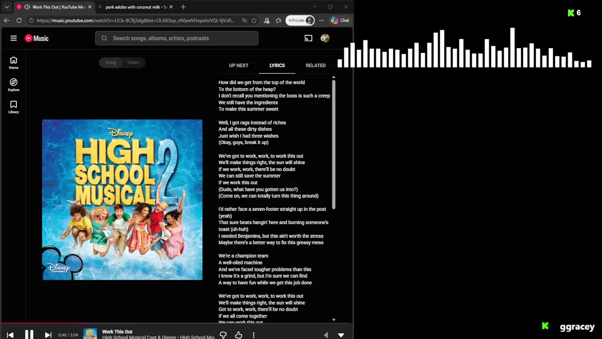Screen dimensions: 602x339
Task: Click the tracking prevention eye icon
Action: click(244, 20)
